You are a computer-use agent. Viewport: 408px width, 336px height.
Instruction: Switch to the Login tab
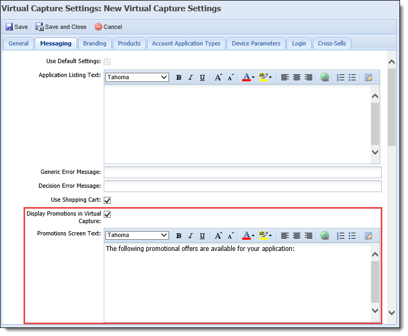point(299,43)
